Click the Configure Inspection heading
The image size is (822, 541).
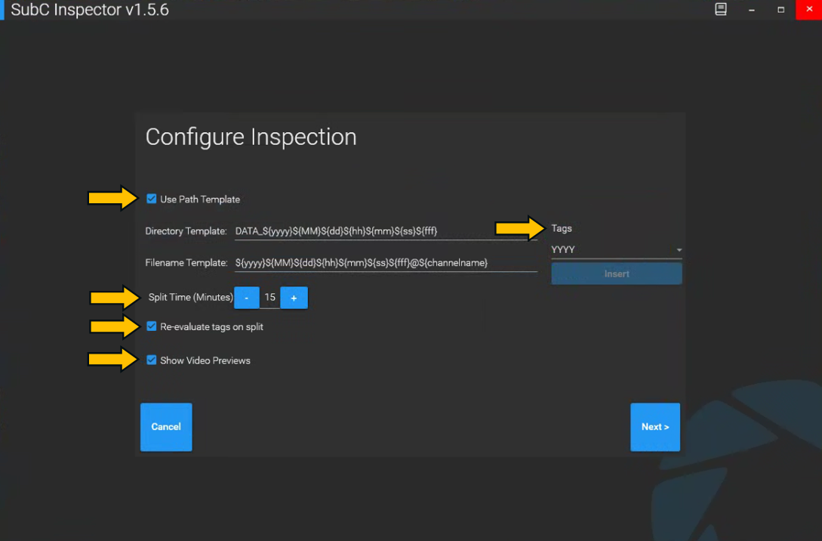[251, 138]
